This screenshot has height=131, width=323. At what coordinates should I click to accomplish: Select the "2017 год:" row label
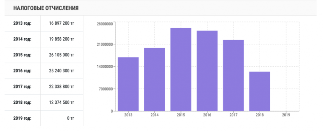tap(22, 87)
